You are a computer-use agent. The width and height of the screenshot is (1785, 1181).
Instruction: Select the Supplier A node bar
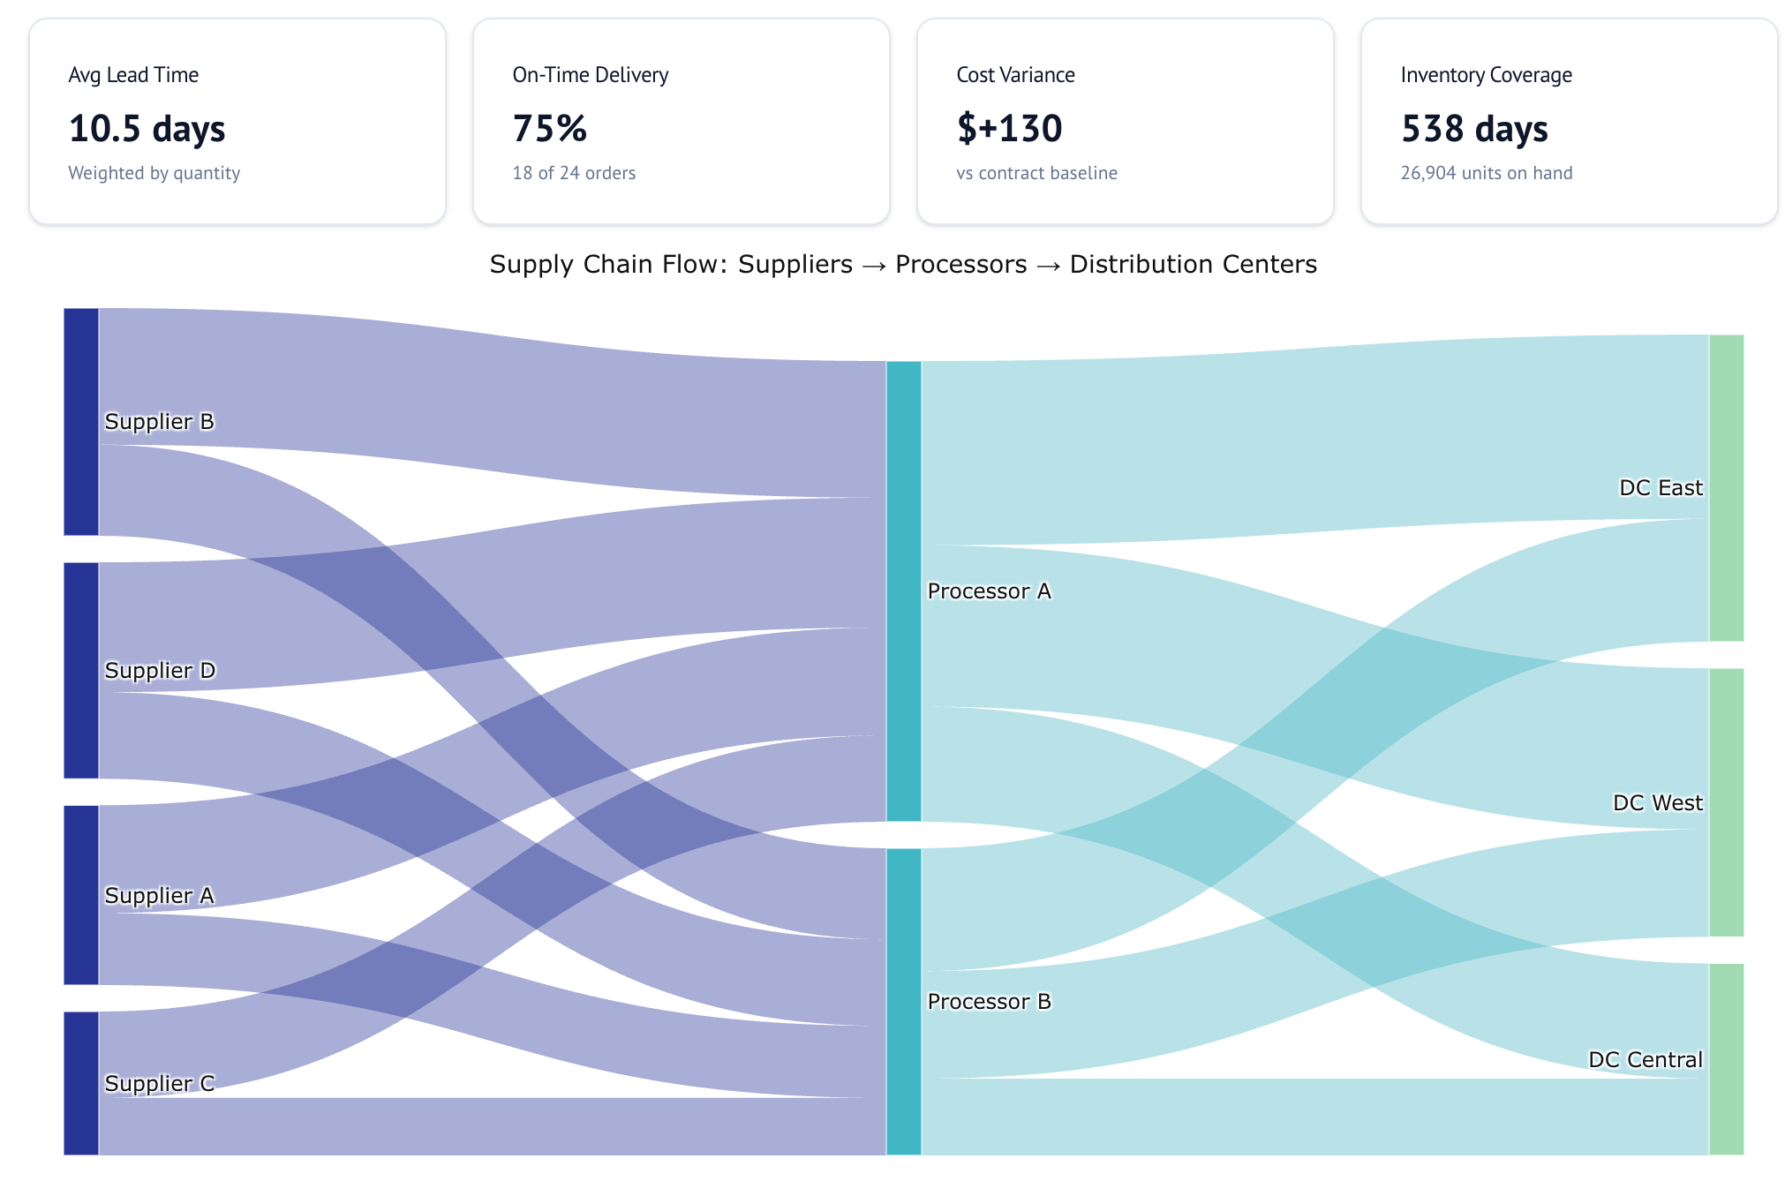[81, 894]
